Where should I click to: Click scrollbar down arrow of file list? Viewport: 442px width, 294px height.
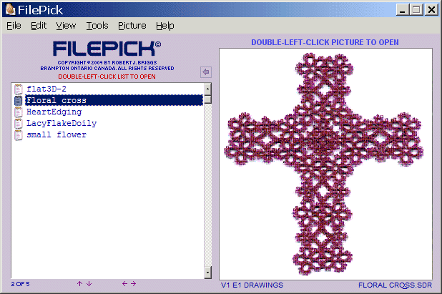(207, 273)
